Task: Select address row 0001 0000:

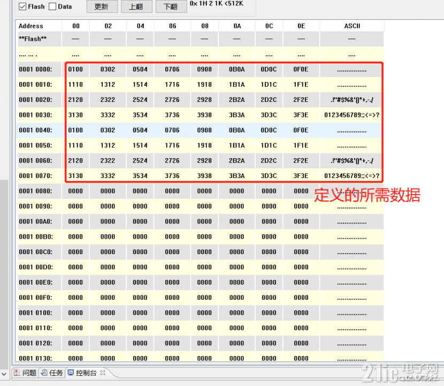Action: (35, 69)
